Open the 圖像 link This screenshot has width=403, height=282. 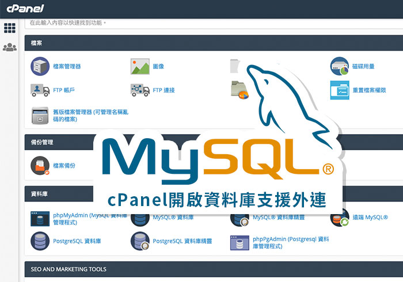[158, 67]
